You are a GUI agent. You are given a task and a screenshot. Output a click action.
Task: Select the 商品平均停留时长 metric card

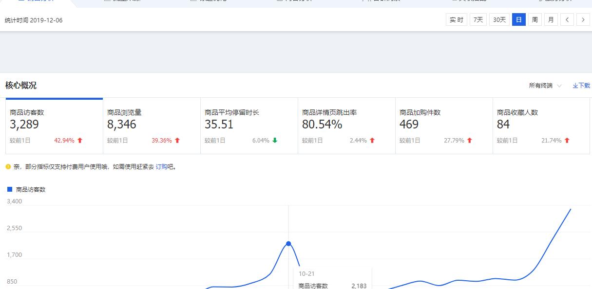(x=249, y=126)
